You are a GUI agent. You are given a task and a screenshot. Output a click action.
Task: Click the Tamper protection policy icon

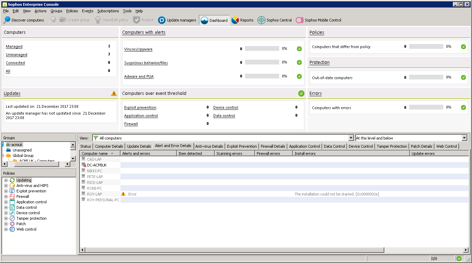[x=12, y=218]
